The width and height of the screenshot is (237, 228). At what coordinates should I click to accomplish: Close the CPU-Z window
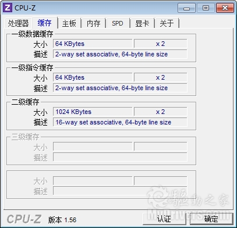[225, 8]
